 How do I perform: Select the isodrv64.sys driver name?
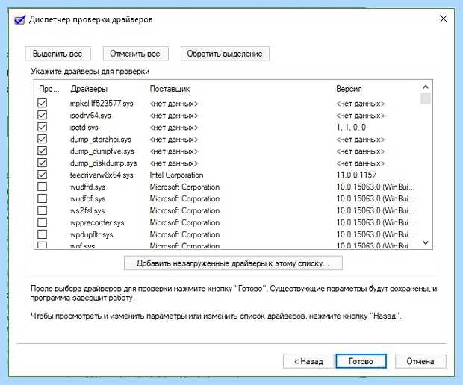click(90, 116)
